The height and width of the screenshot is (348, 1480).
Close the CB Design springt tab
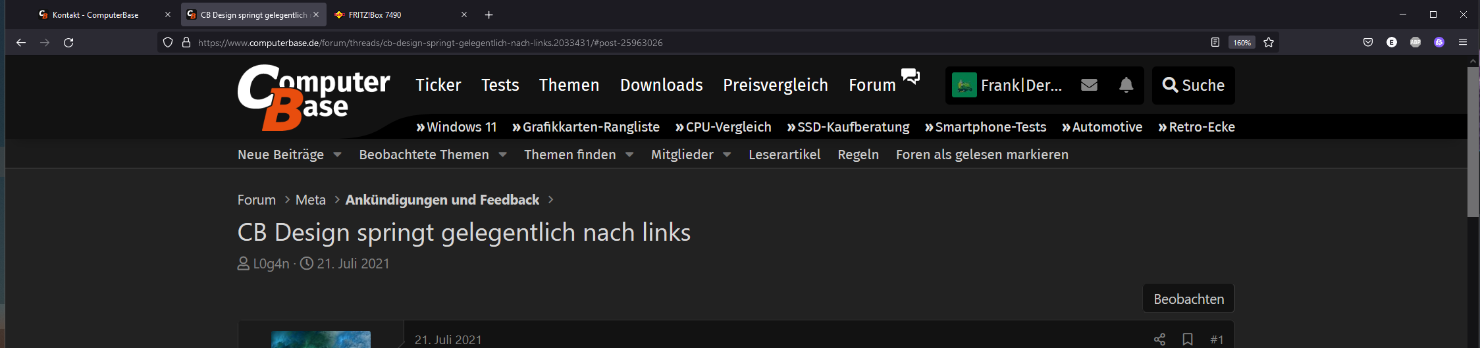tap(316, 14)
